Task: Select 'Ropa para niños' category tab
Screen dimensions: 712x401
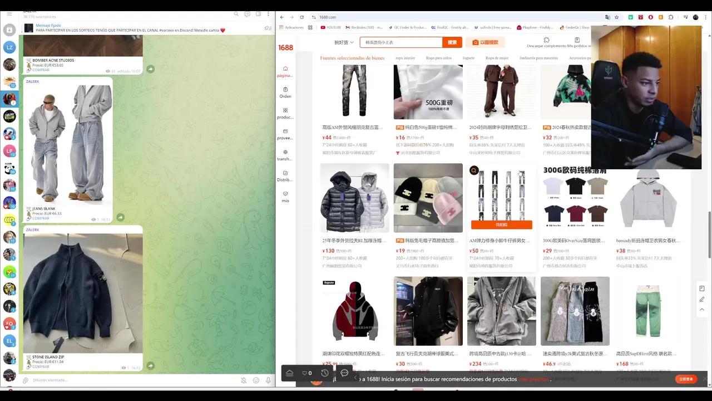Action: point(439,58)
